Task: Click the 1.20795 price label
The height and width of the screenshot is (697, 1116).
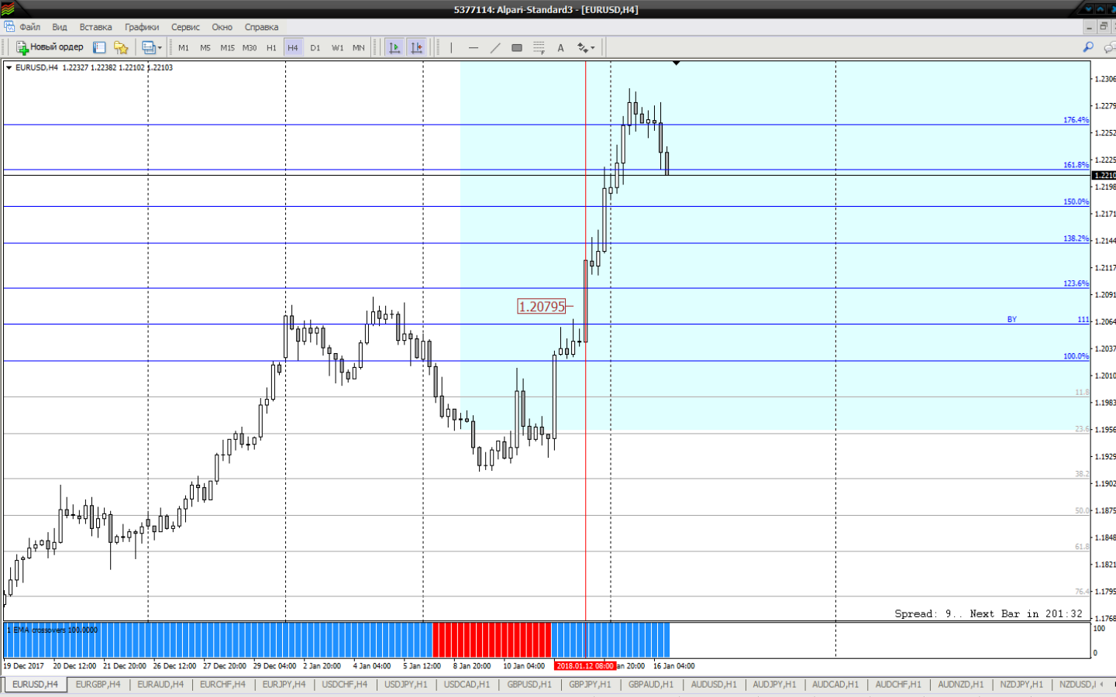Action: click(542, 307)
